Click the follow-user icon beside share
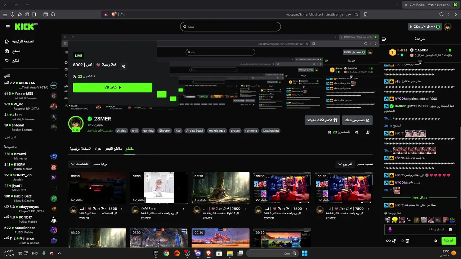 pos(368,132)
